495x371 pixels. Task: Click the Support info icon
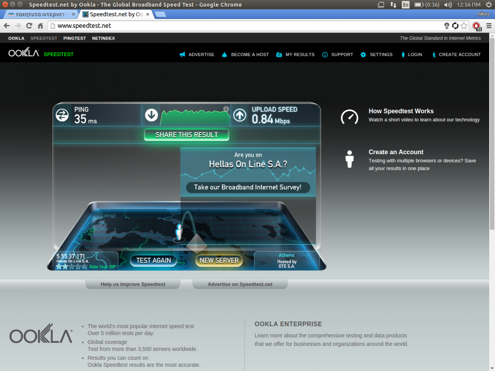point(325,54)
